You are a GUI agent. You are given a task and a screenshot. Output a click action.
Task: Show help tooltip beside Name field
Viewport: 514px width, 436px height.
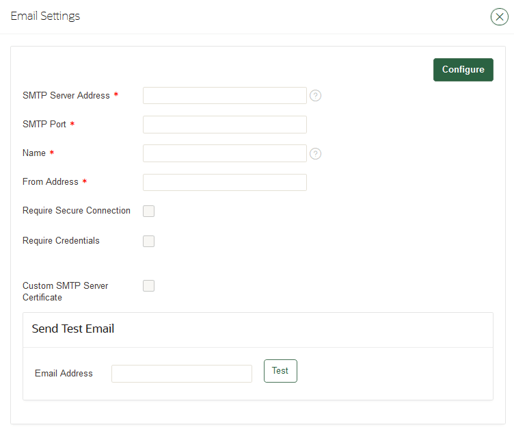coord(315,153)
